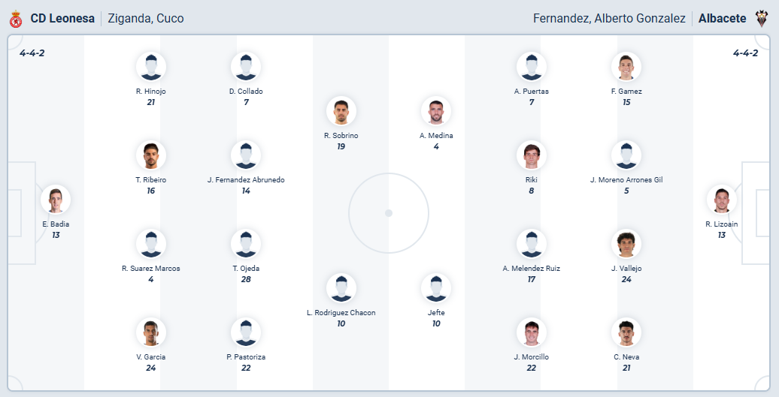This screenshot has height=397, width=779.
Task: Click the Jefte player name
Action: pos(436,313)
